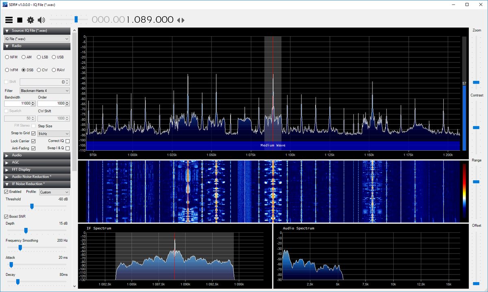
Task: Open the hamburger menu icon
Action: 8,20
